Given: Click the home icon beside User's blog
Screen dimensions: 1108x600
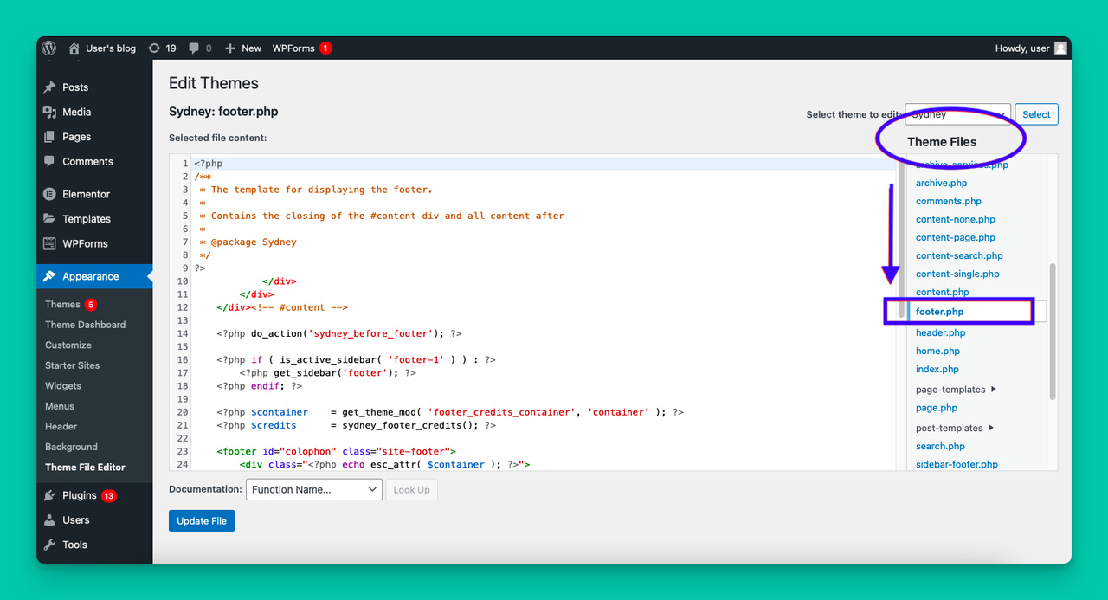Looking at the screenshot, I should tap(74, 48).
